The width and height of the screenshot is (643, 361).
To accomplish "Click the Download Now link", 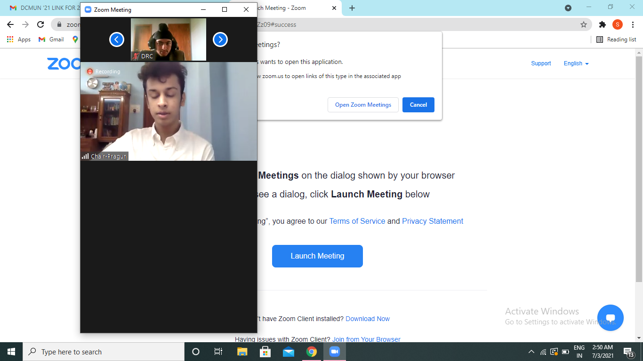I will (368, 319).
